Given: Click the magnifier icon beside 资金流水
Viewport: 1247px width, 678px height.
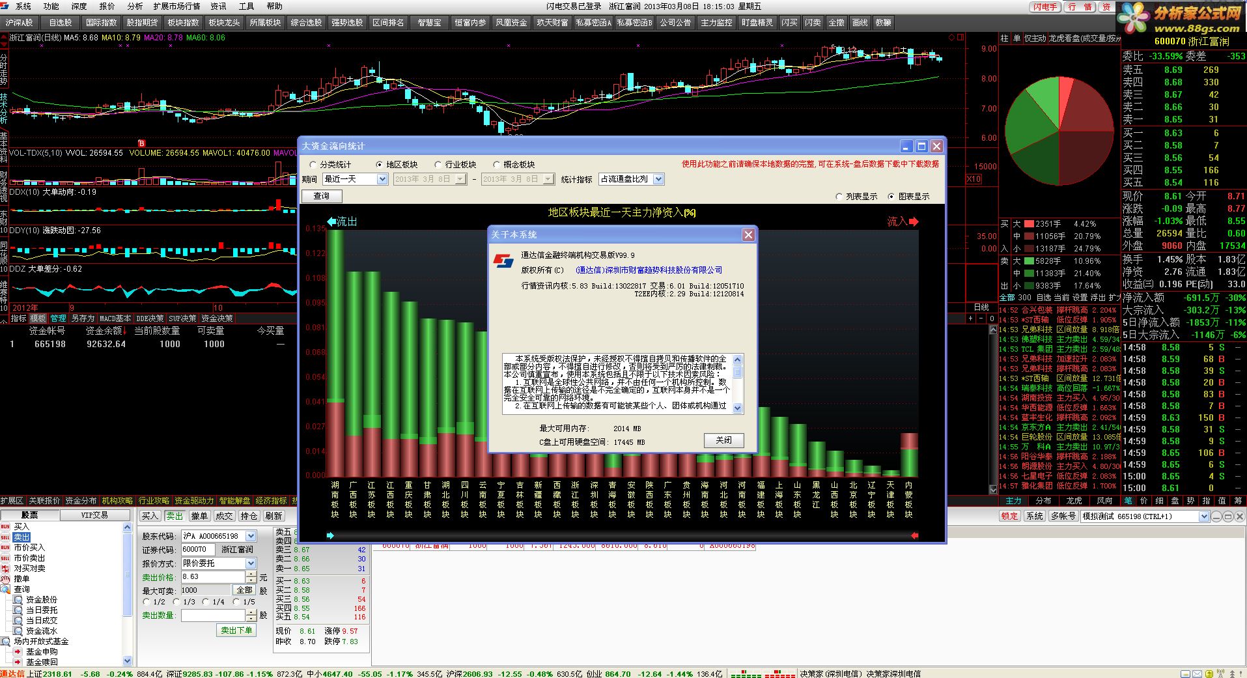Looking at the screenshot, I should click(18, 631).
